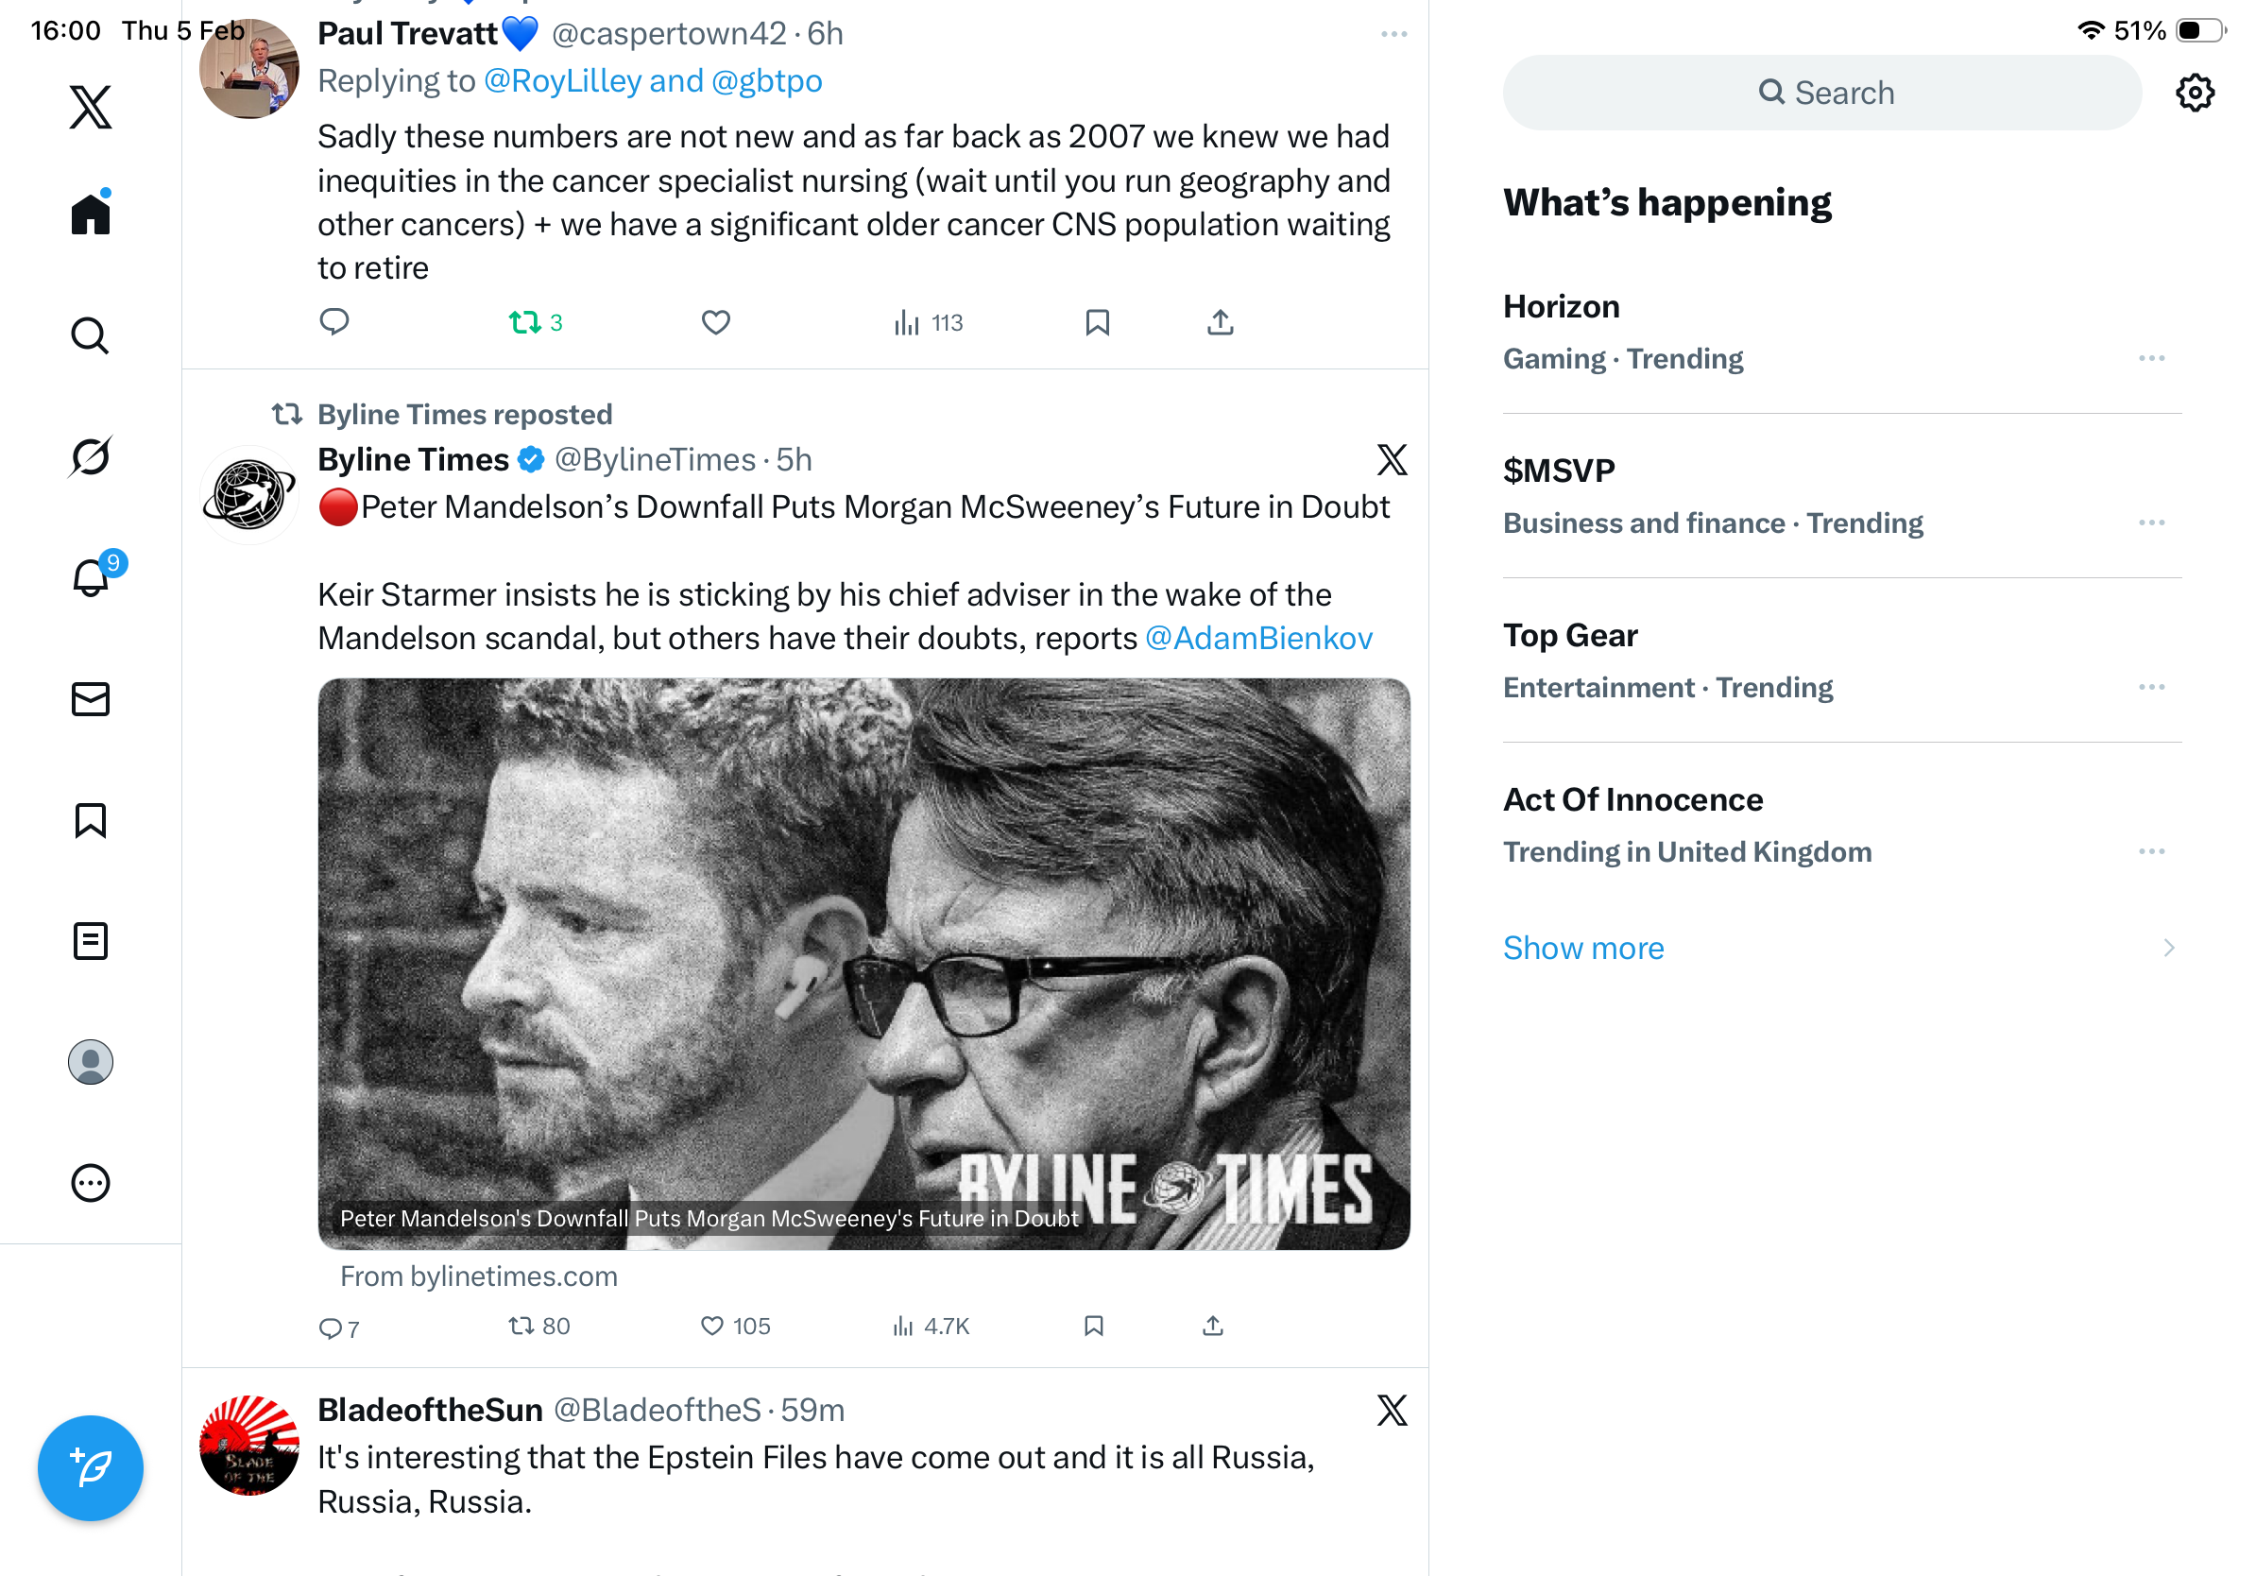This screenshot has height=1576, width=2256.
Task: Click the Search input field
Action: click(1821, 94)
